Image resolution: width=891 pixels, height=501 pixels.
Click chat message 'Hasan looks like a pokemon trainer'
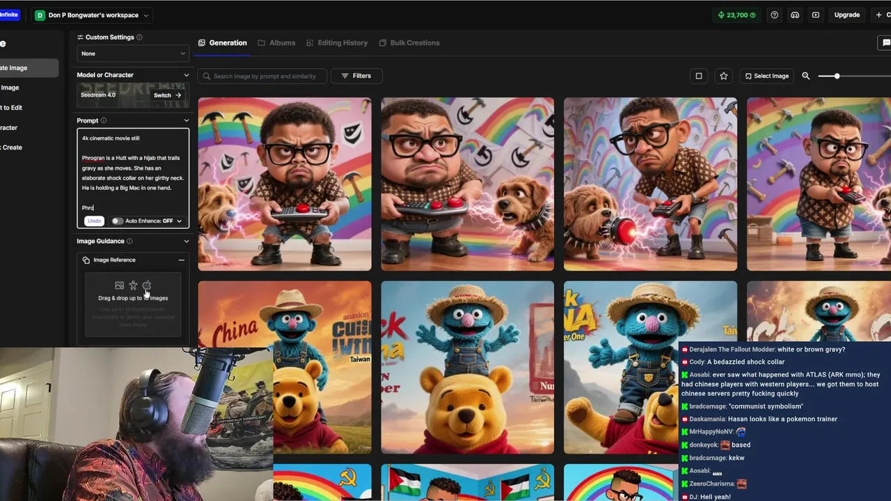(782, 419)
